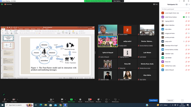Click the Unmute microphone icon

click(x=4, y=100)
